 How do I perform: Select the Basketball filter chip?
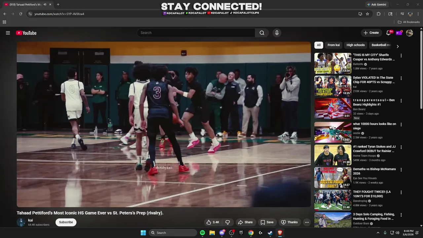pyautogui.click(x=381, y=45)
